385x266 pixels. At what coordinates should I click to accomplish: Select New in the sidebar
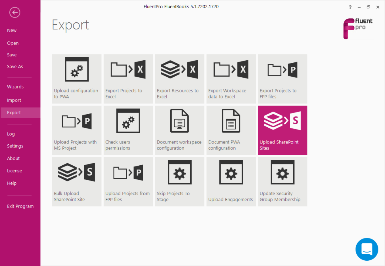click(12, 30)
